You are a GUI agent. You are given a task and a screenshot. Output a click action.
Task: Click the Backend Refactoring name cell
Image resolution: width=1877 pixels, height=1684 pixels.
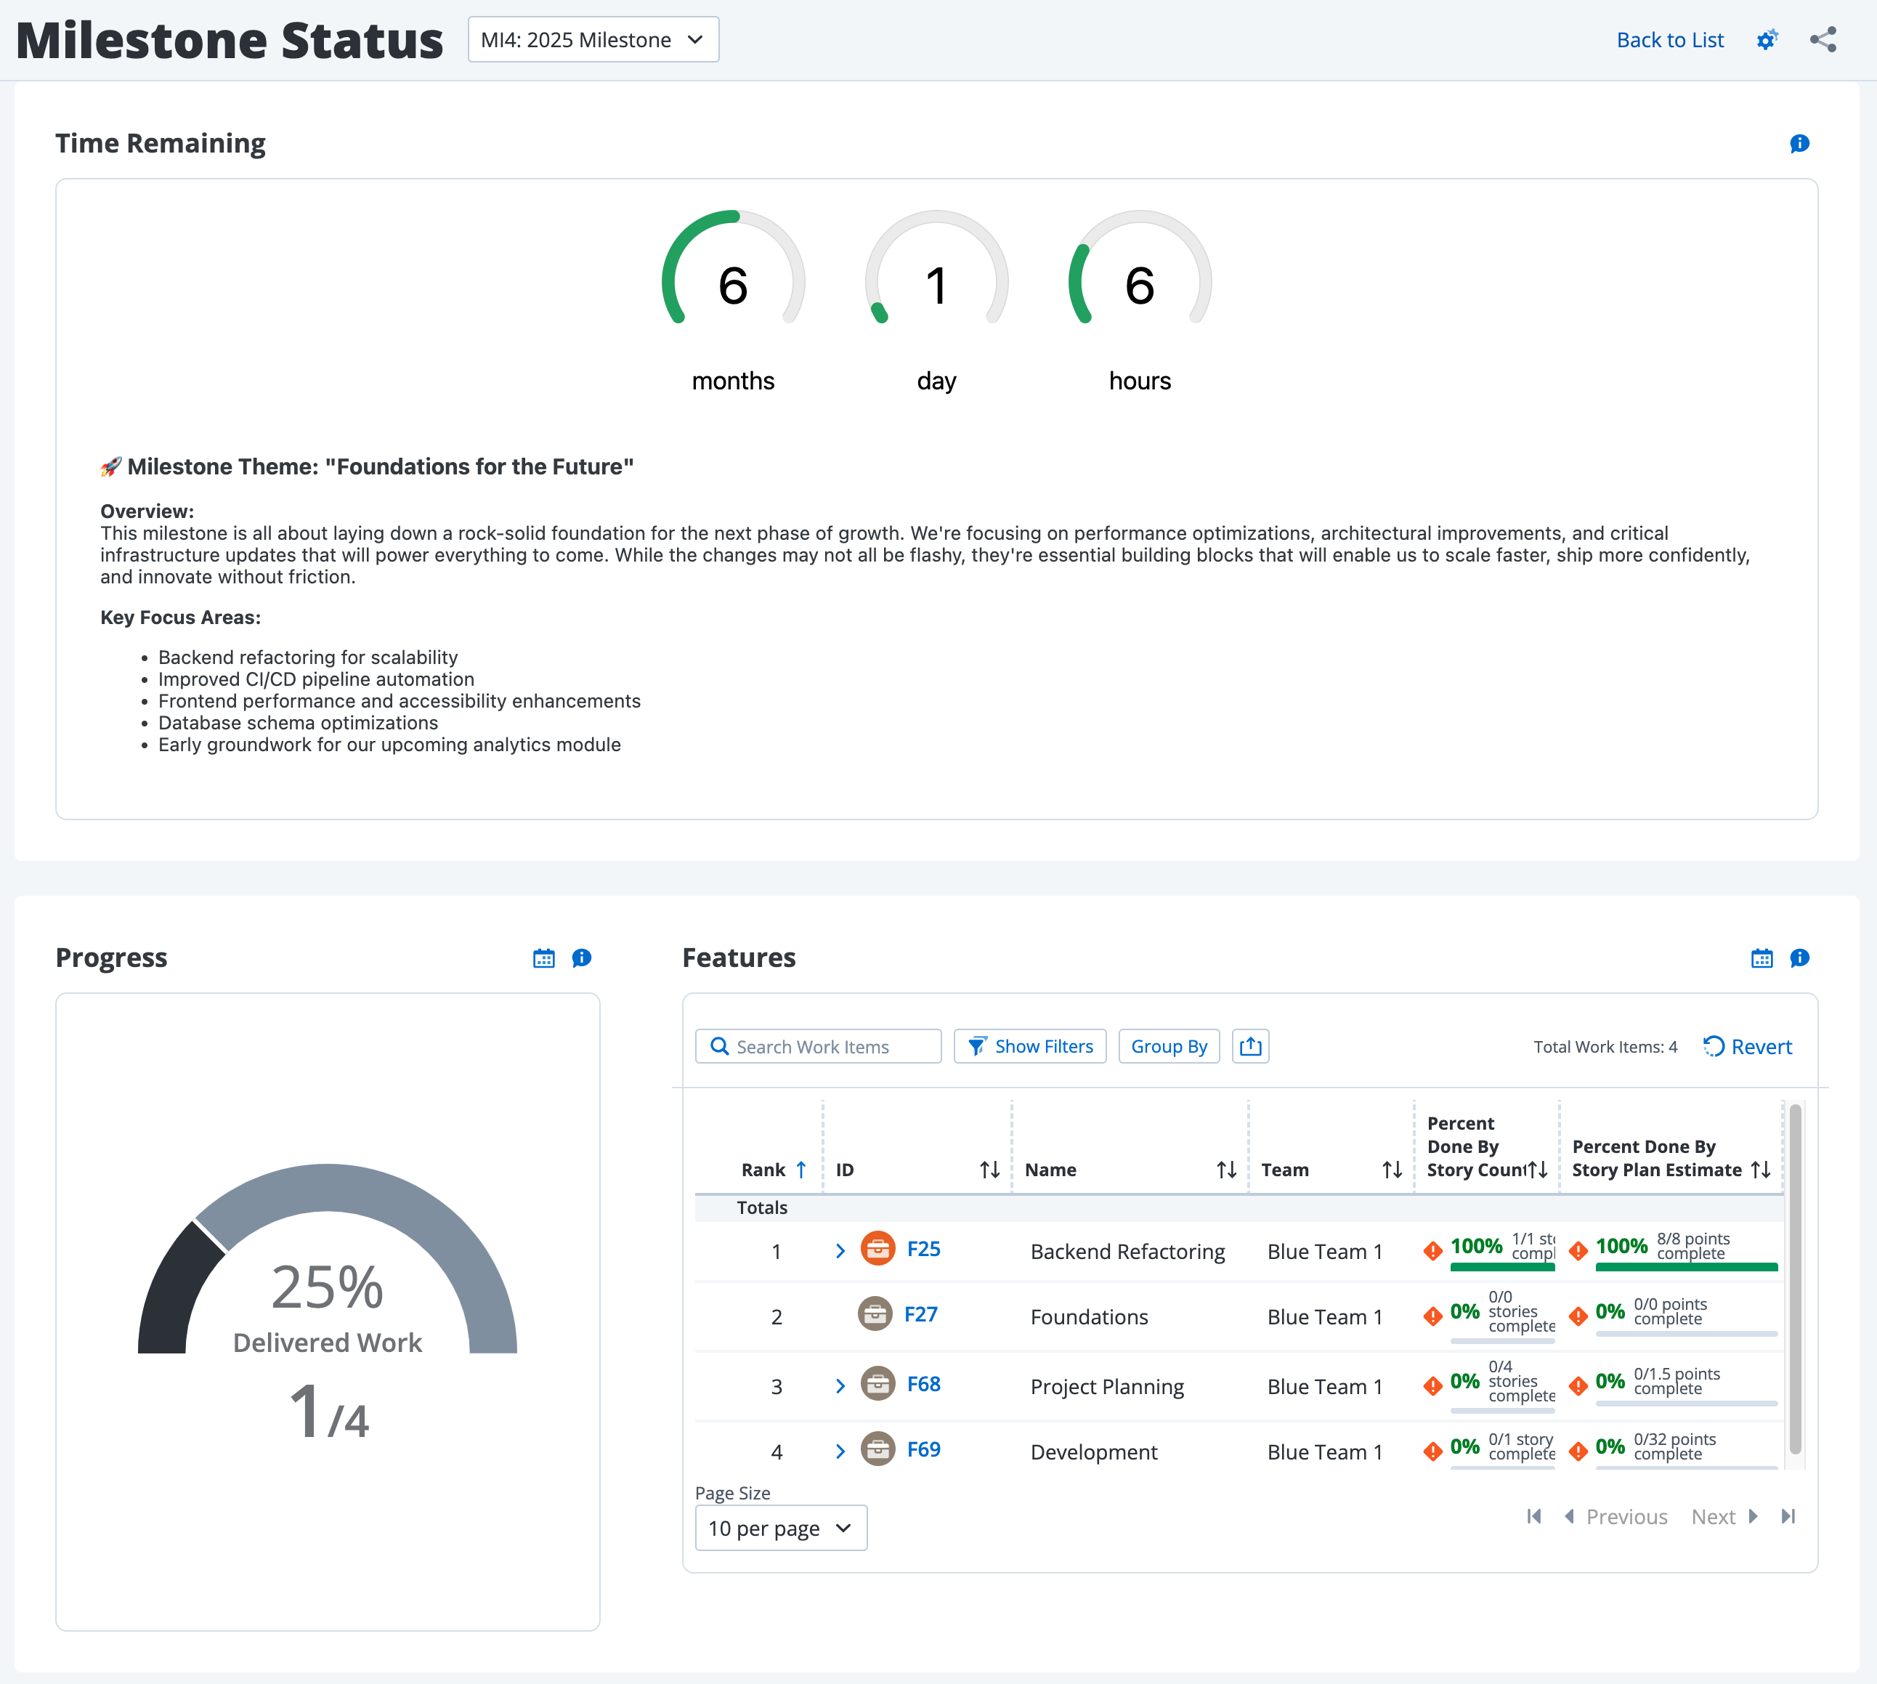click(x=1127, y=1251)
